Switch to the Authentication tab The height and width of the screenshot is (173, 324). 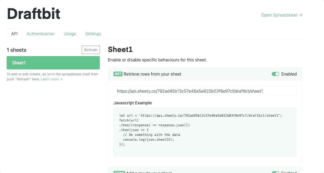(41, 34)
